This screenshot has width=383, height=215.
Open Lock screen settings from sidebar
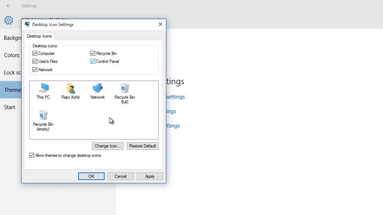coord(13,73)
